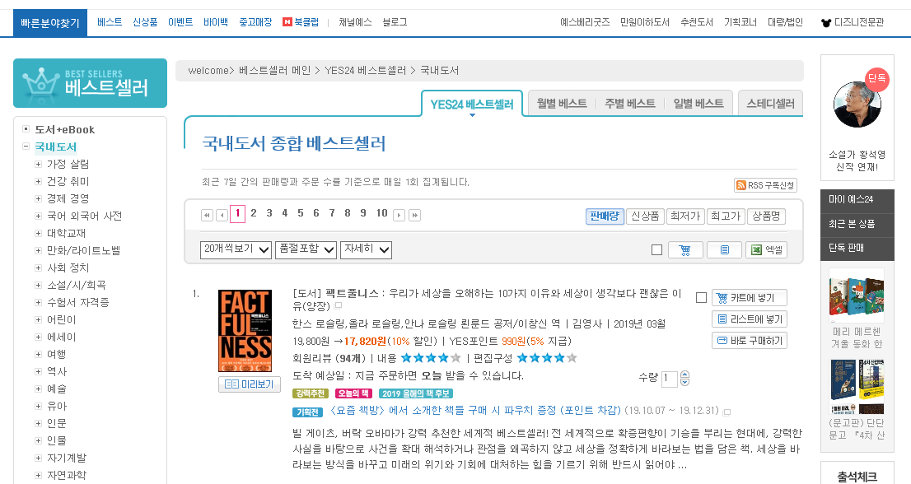Click the add-selected-to-cart icon button
The width and height of the screenshot is (911, 484).
pos(685,250)
